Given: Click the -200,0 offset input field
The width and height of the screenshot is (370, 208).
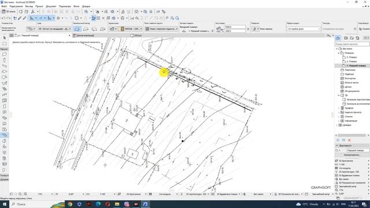Looking at the screenshot, I should pyautogui.click(x=235, y=31).
